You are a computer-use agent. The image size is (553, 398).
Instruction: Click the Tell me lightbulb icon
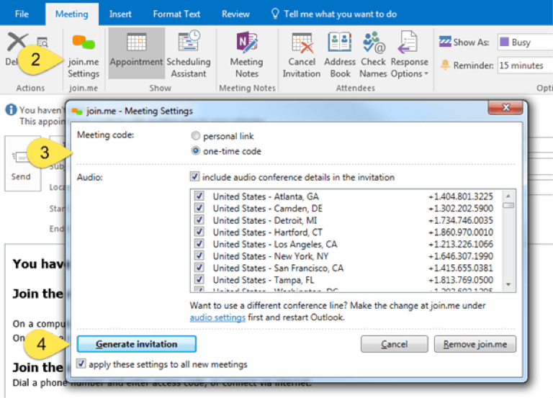pos(275,14)
